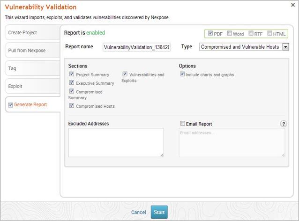Screen dimensions: 299x221
Task: Tick the RTF format checkbox
Action: pos(251,34)
